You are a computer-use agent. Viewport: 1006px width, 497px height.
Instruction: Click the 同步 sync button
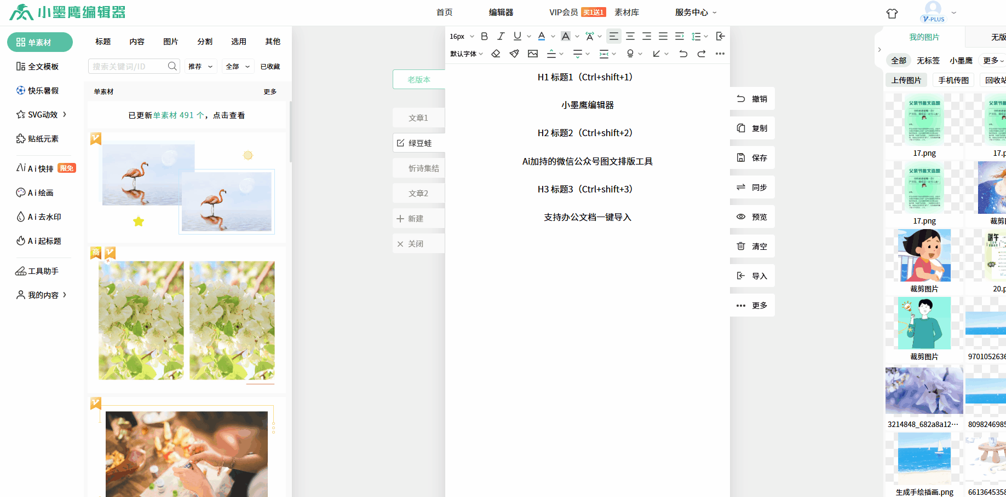(752, 187)
